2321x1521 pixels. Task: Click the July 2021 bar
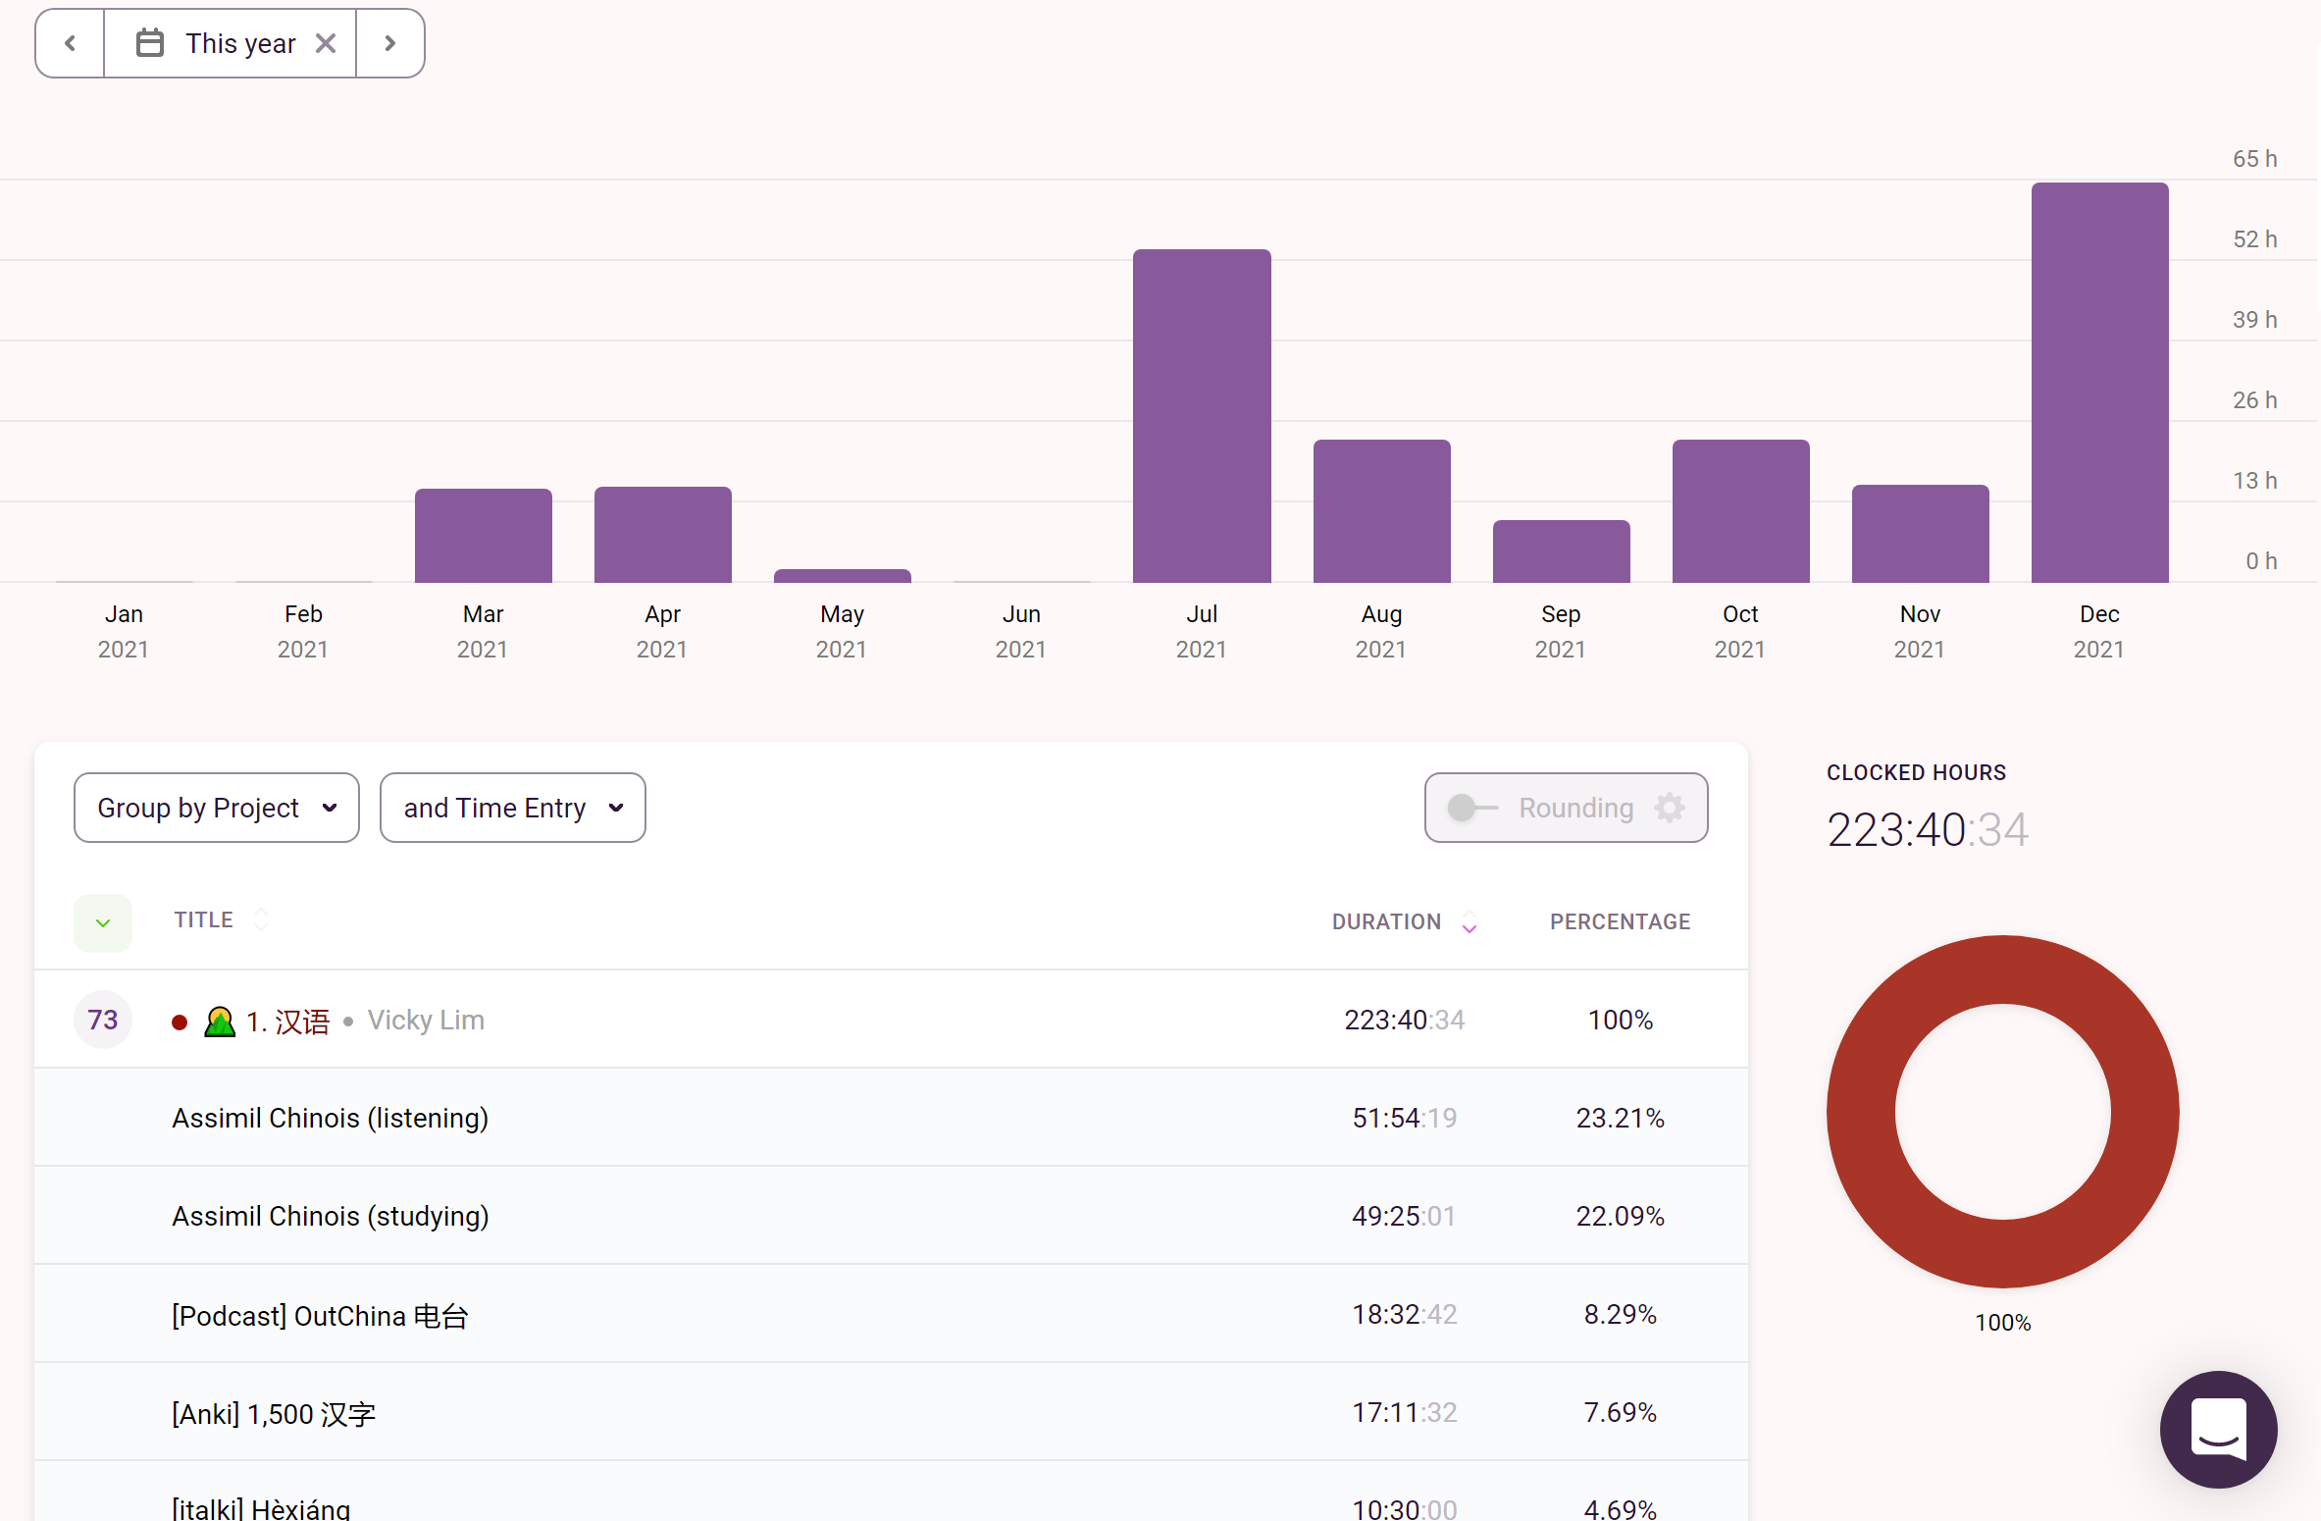[1202, 416]
